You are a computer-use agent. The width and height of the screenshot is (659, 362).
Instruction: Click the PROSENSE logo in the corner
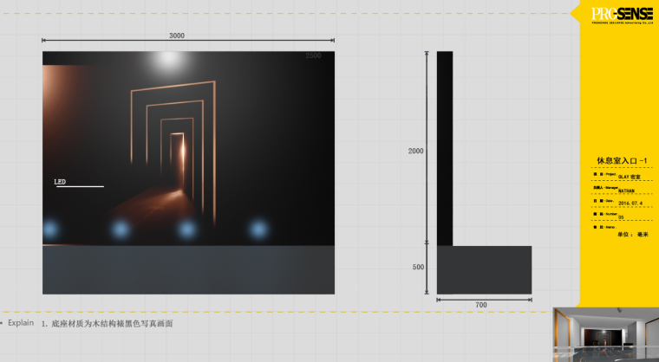point(622,15)
